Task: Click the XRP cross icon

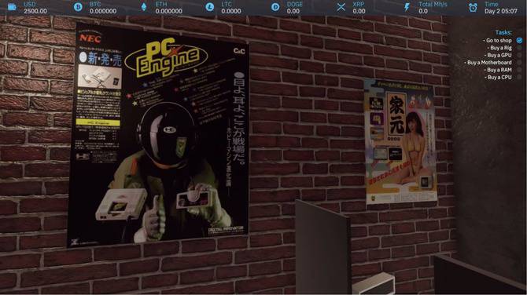Action: [x=341, y=7]
